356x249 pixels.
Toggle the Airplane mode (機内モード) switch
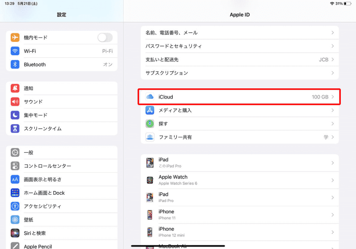click(x=105, y=37)
